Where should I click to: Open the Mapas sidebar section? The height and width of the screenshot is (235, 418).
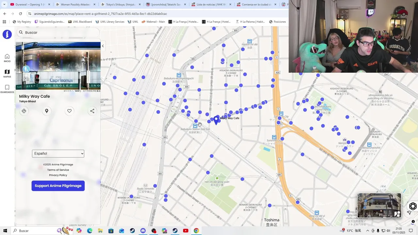point(7,73)
